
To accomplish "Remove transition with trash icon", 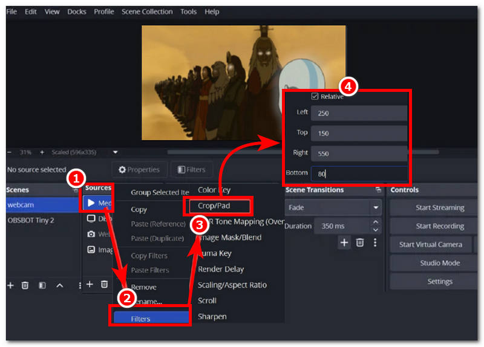I will [359, 242].
